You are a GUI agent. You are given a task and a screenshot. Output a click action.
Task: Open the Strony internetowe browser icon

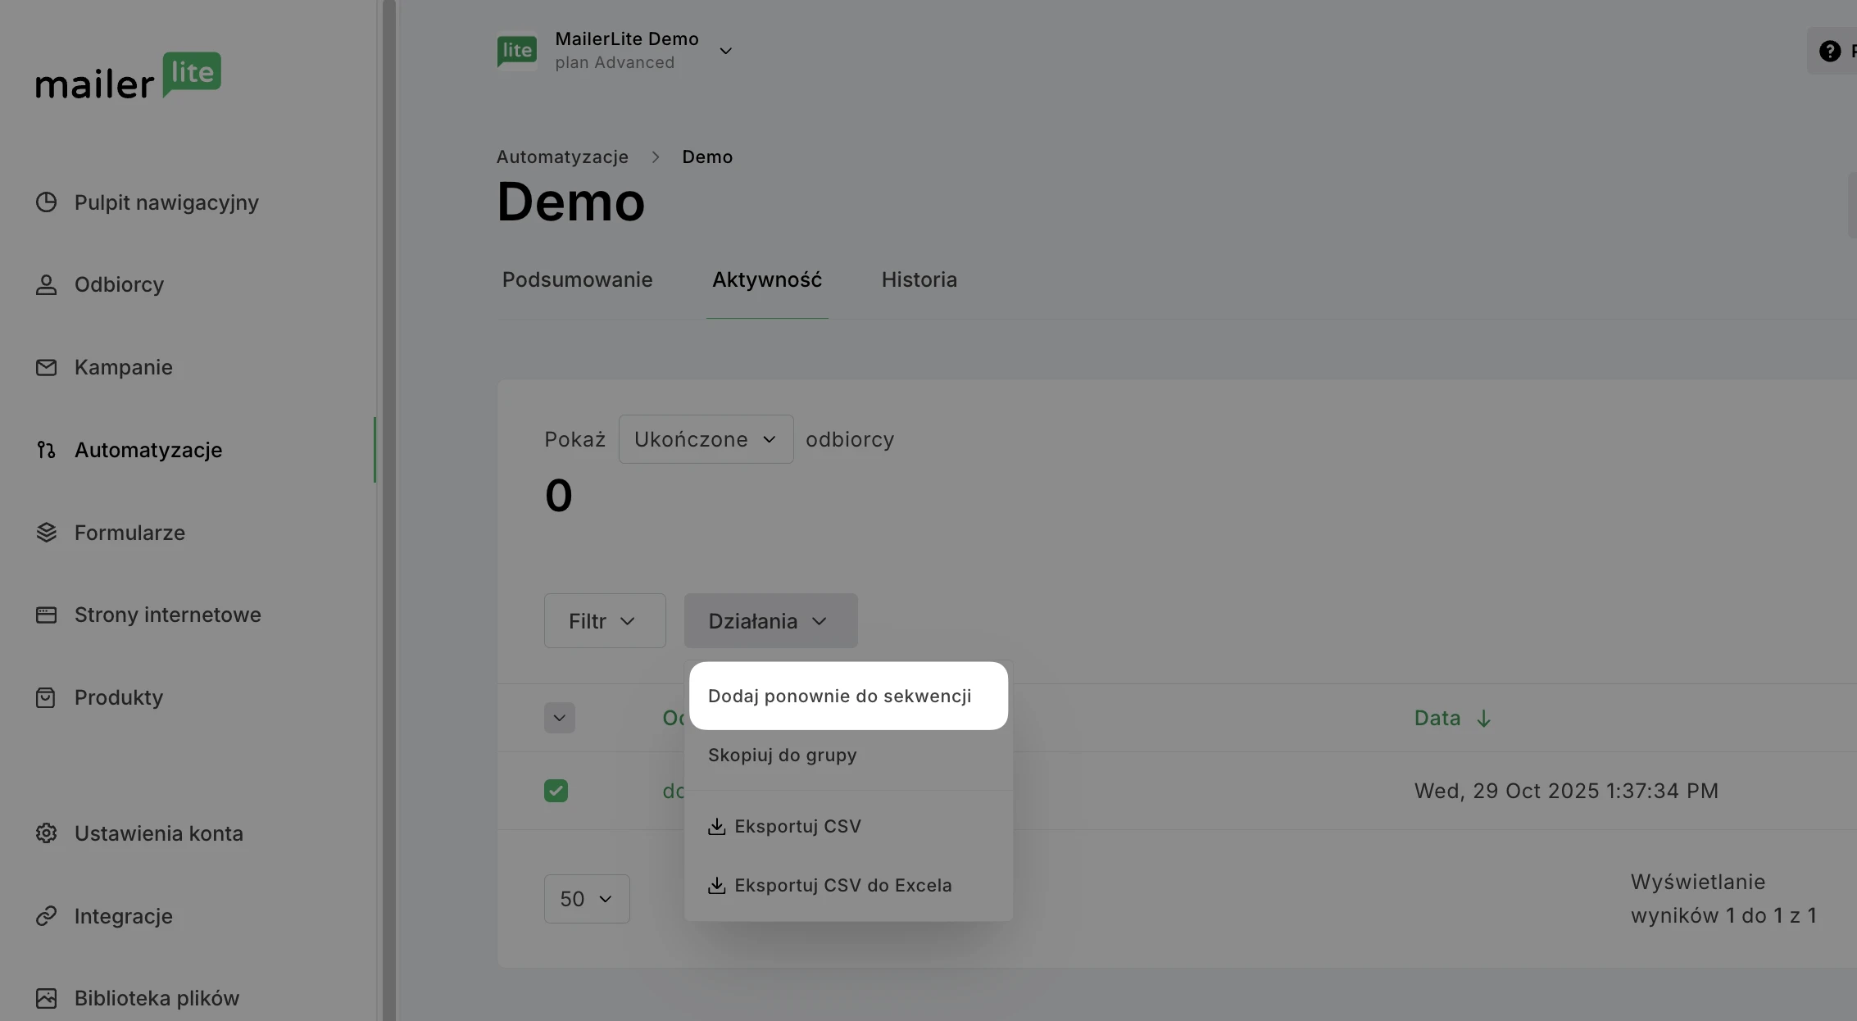click(x=47, y=615)
